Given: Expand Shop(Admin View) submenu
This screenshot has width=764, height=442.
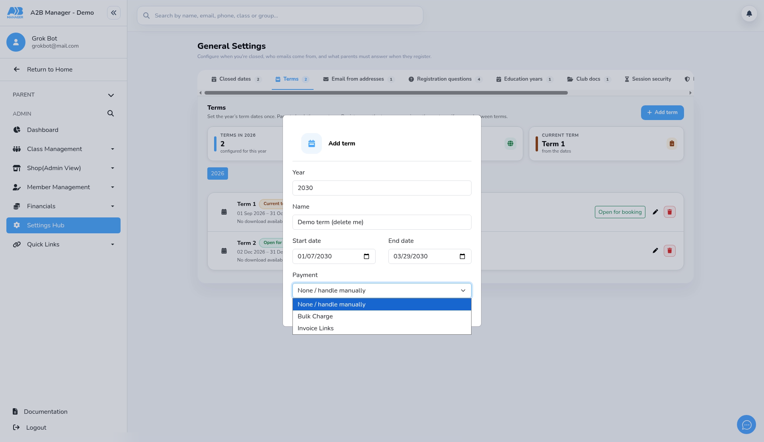Looking at the screenshot, I should (x=113, y=168).
